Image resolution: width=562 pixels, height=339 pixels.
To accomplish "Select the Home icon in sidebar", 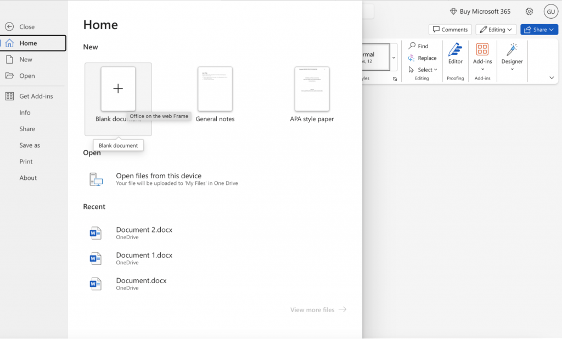I will coord(10,43).
